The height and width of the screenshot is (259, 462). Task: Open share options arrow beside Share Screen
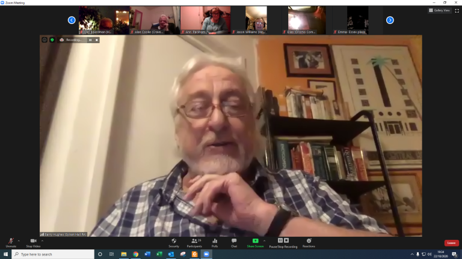(264, 241)
